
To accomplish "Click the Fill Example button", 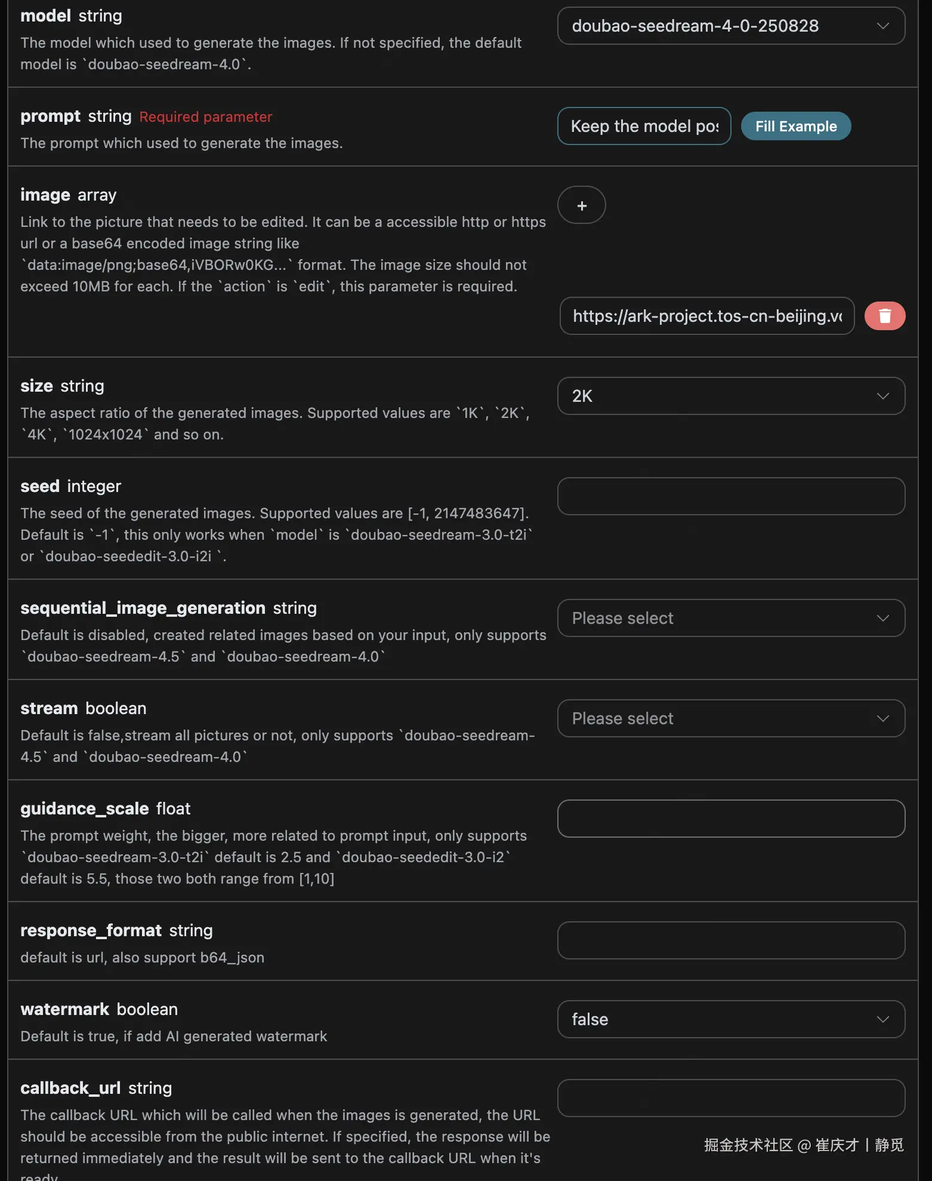I will point(796,126).
